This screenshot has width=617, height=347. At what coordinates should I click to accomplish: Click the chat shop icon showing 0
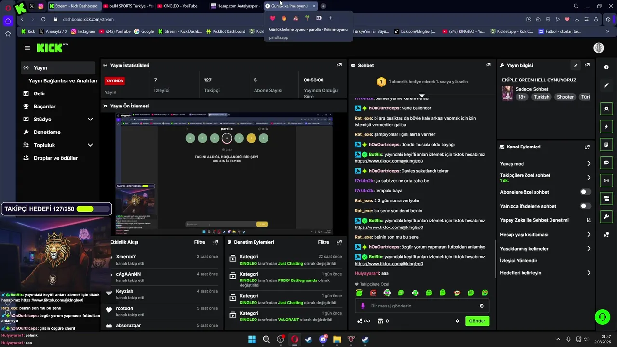(x=383, y=321)
